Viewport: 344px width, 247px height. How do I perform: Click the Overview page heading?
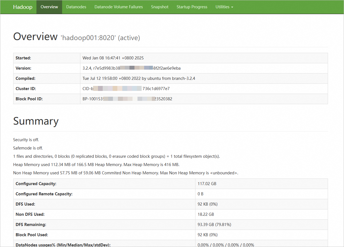[x=35, y=37]
